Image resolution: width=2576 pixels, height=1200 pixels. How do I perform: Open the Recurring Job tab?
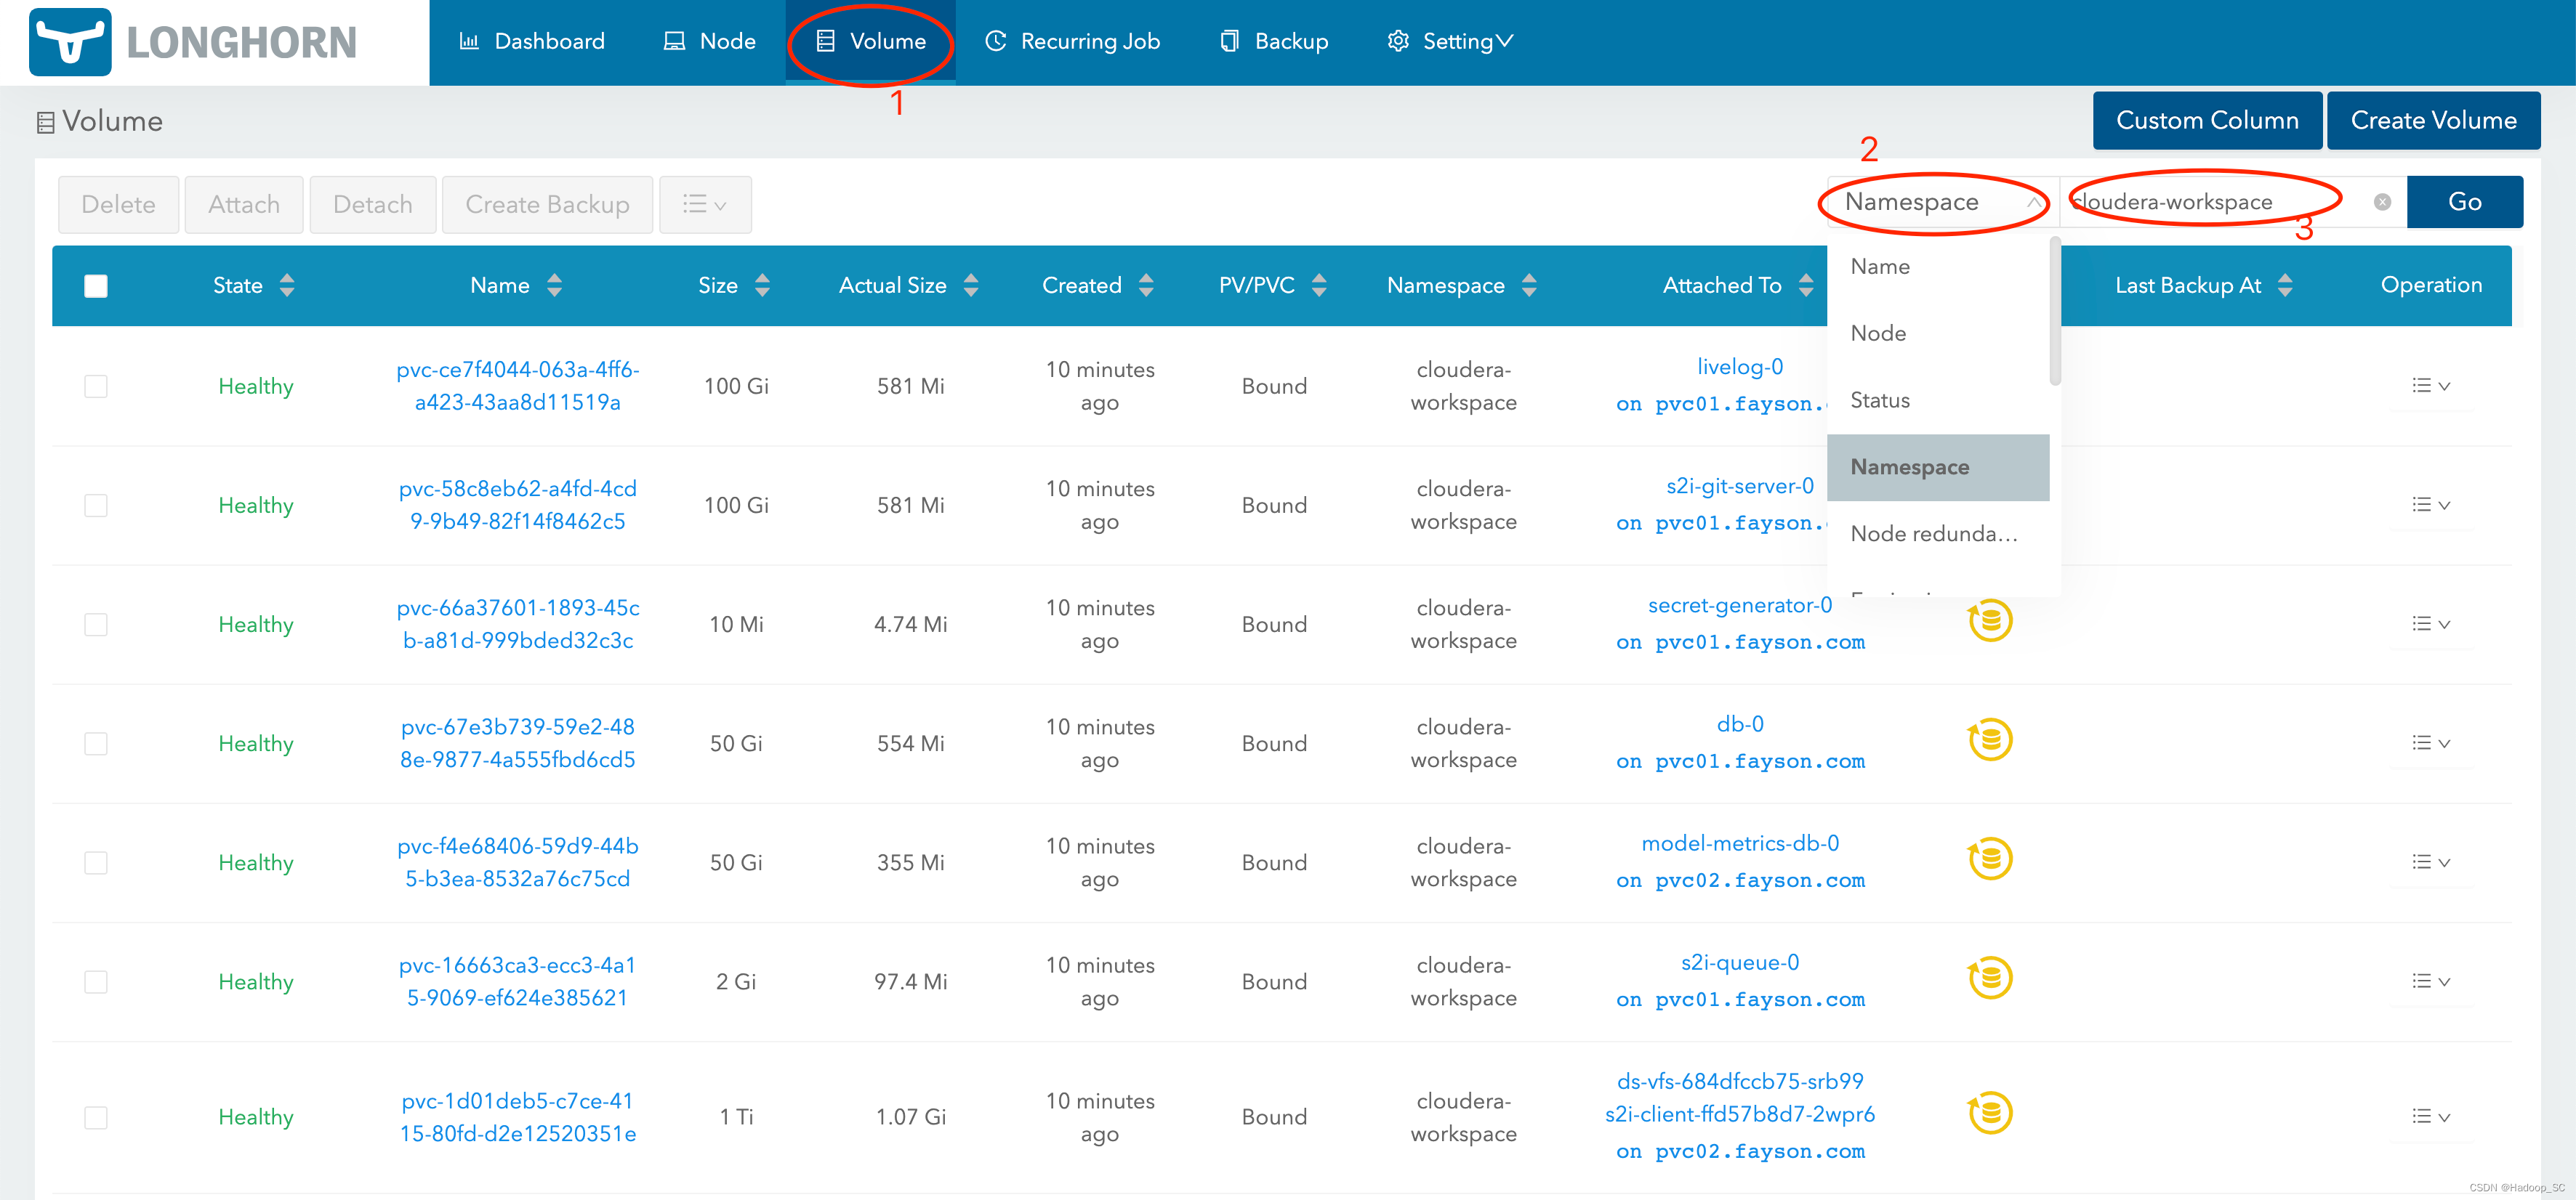(x=1072, y=42)
